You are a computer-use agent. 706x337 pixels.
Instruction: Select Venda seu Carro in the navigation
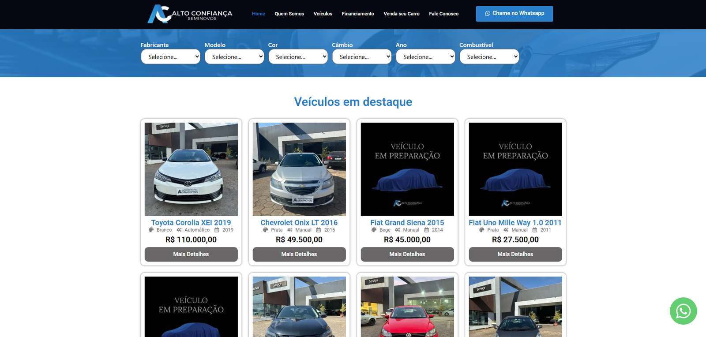click(402, 14)
